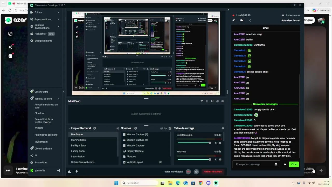Screen dimensions: 332x187
Task: Click Arrêter le stream button
Action: tap(213, 172)
